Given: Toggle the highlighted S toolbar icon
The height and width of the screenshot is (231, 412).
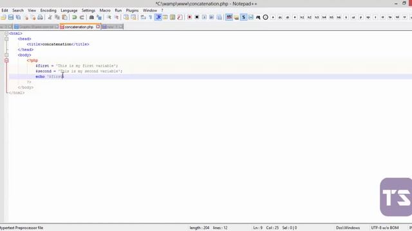Looking at the screenshot, I should [243, 17].
